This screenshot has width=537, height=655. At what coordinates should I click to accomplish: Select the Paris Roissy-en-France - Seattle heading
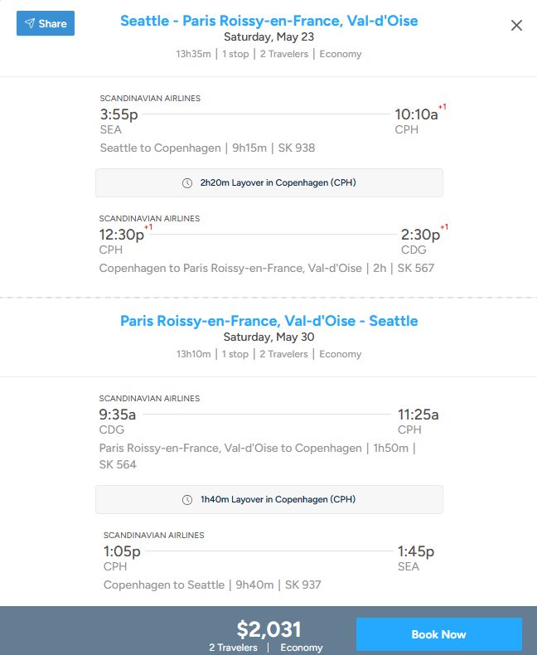[268, 321]
